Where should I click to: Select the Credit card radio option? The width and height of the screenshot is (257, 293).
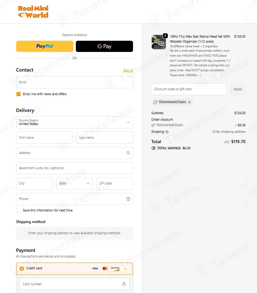(x=22, y=268)
